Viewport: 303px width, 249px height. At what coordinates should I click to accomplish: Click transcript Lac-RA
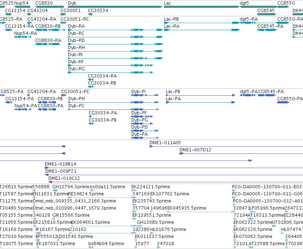(172, 26)
